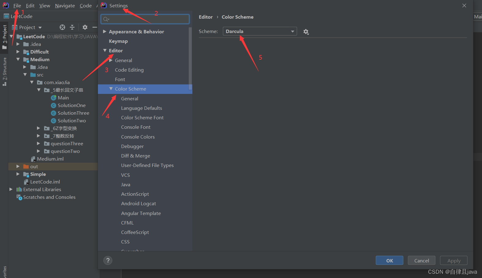Image resolution: width=482 pixels, height=278 pixels.
Task: Open the Edit menu
Action: pyautogui.click(x=30, y=6)
